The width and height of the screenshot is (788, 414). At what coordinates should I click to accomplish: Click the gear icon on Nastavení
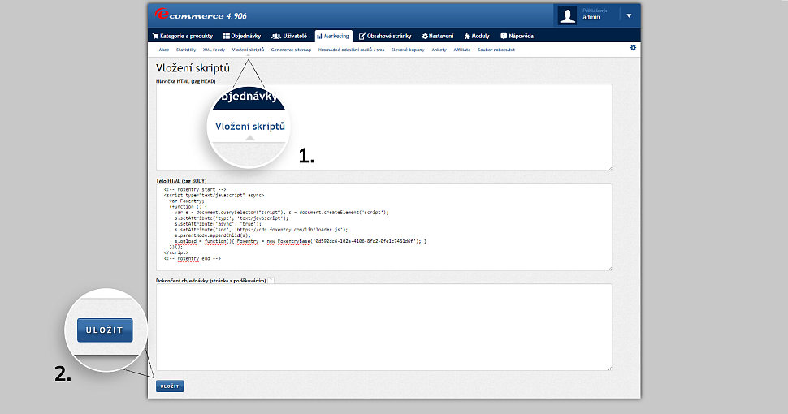tap(425, 37)
